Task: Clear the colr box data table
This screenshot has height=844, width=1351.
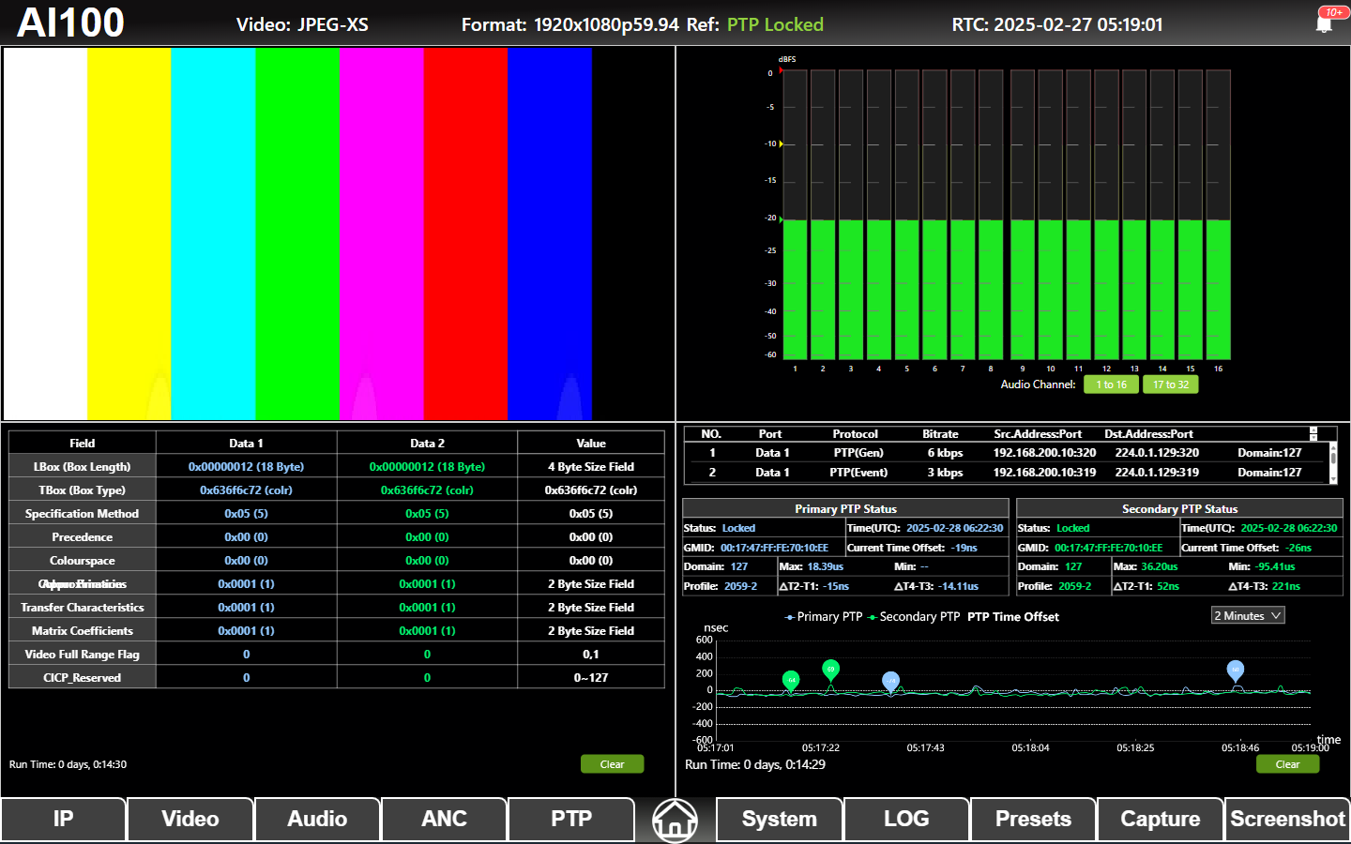Action: click(612, 764)
